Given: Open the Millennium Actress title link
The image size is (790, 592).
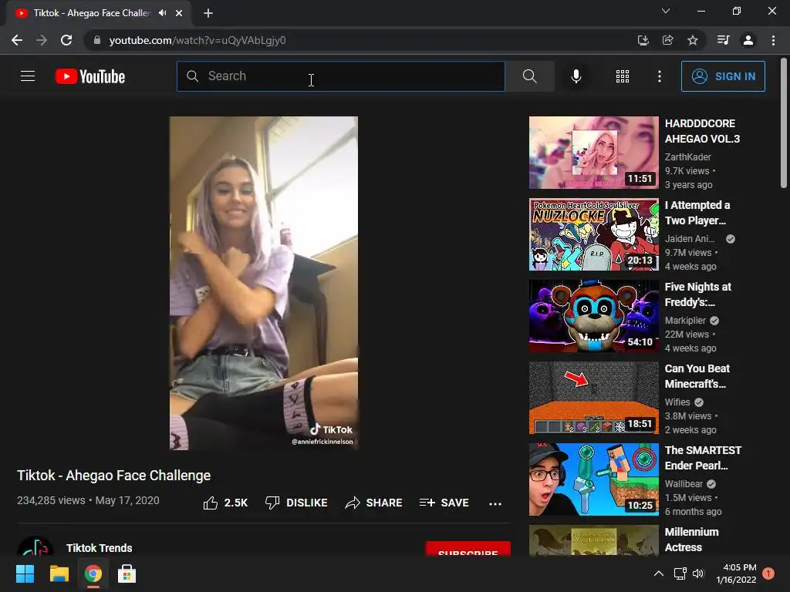Looking at the screenshot, I should point(691,539).
